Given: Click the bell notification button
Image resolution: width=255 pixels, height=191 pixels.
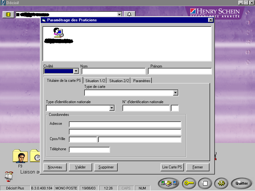Looking at the screenshot, I should click(x=129, y=14).
